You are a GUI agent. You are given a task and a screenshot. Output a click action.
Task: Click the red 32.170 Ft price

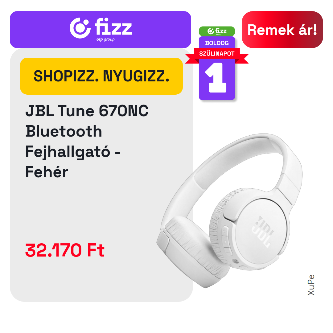pos(65,250)
